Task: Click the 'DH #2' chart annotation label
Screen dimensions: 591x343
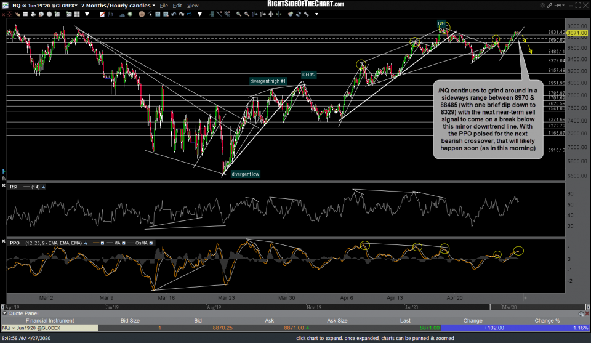Action: 308,75
